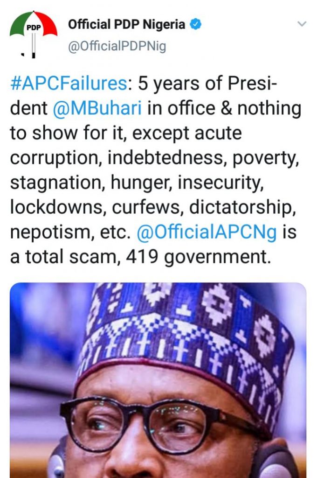Tap the headset earpiece at photo's left edge
The width and height of the screenshot is (317, 478).
coord(57,460)
